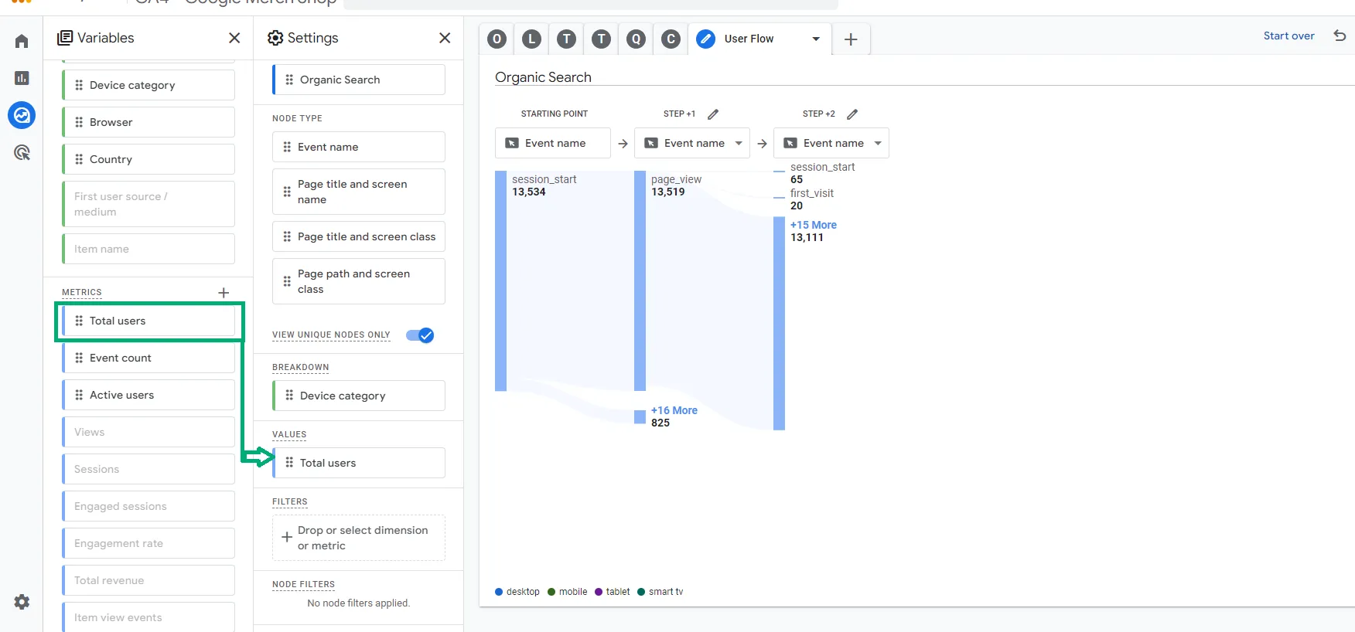Open the User Flow tab dropdown arrow
Viewport: 1355px width, 632px height.
coord(816,39)
